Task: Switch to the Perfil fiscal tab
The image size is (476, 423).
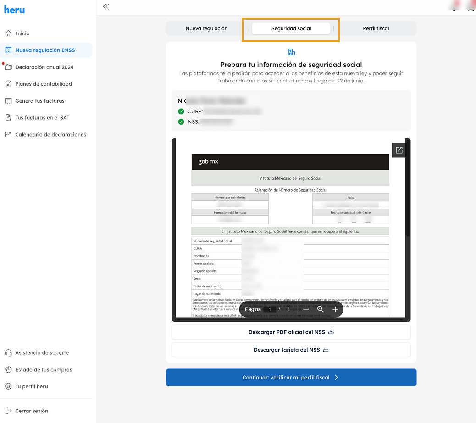Action: click(376, 28)
